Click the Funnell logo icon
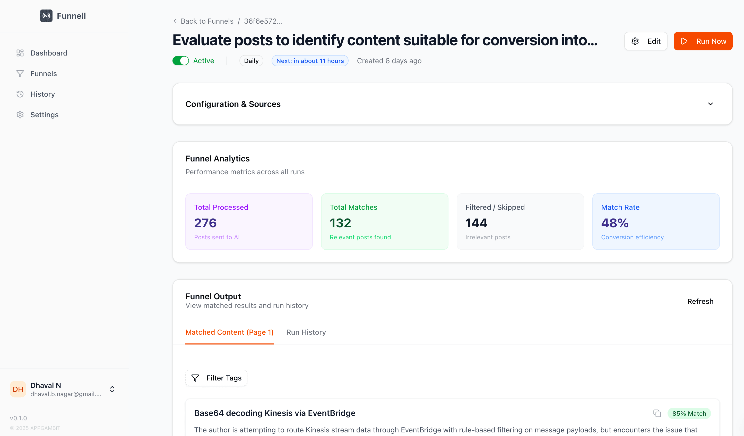Image resolution: width=744 pixels, height=436 pixels. [46, 16]
